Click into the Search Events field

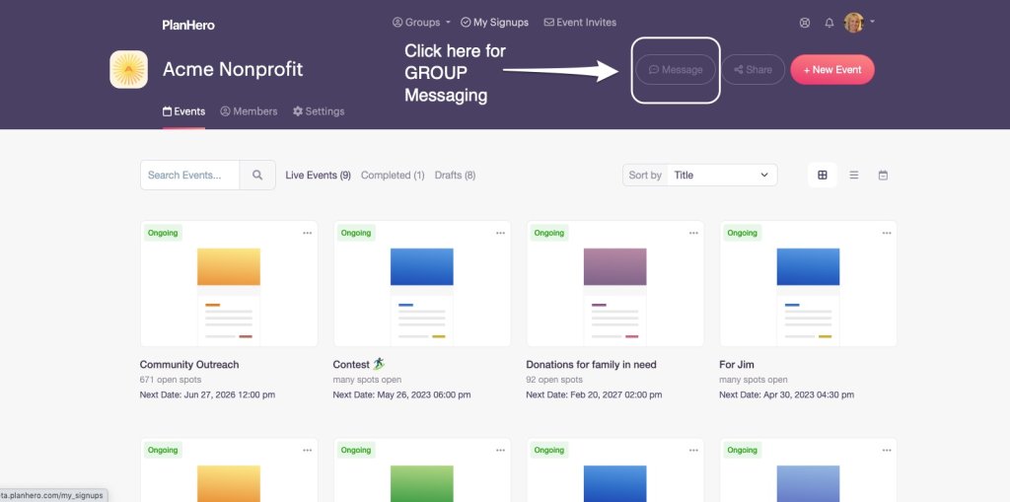(x=190, y=176)
